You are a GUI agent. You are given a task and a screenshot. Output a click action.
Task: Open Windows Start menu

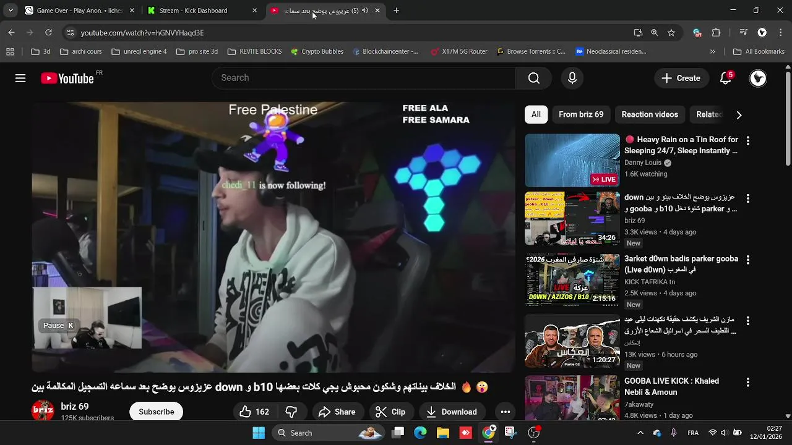tap(259, 433)
